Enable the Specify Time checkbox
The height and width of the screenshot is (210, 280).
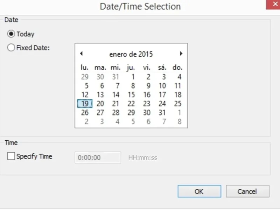tap(11, 156)
